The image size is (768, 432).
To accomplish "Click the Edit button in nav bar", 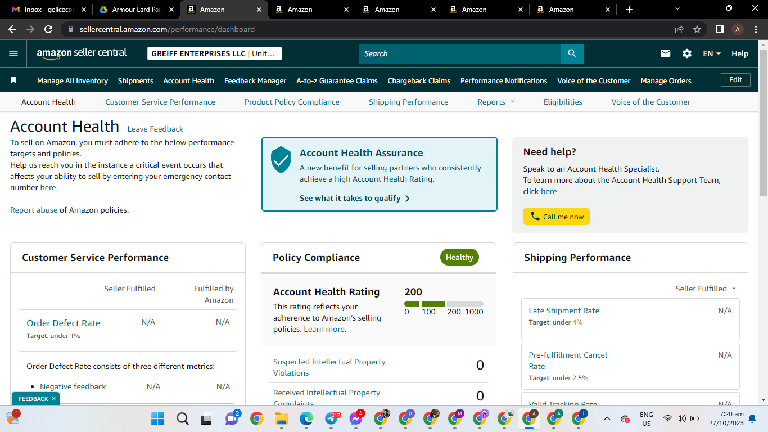I will point(735,80).
